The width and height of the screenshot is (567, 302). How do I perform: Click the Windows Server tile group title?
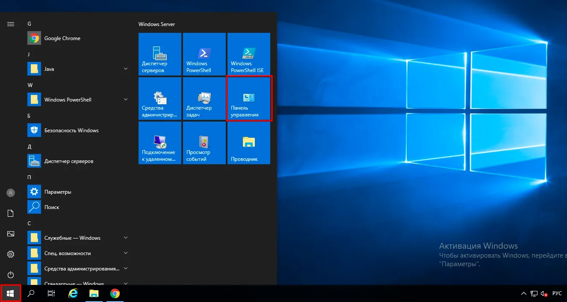click(x=157, y=24)
